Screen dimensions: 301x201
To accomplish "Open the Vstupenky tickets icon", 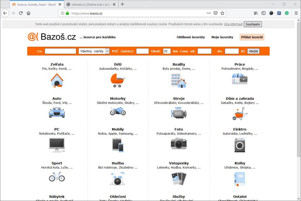I will click(x=179, y=179).
